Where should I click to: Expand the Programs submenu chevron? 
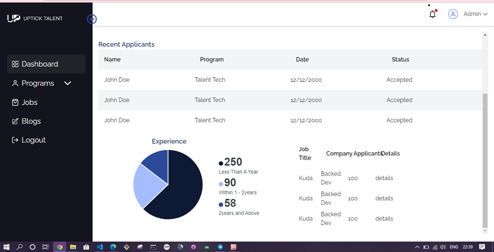[68, 84]
